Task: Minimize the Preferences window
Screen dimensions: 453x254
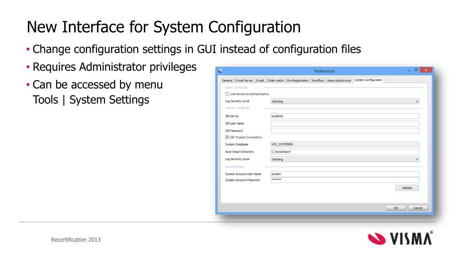Action: [409, 70]
